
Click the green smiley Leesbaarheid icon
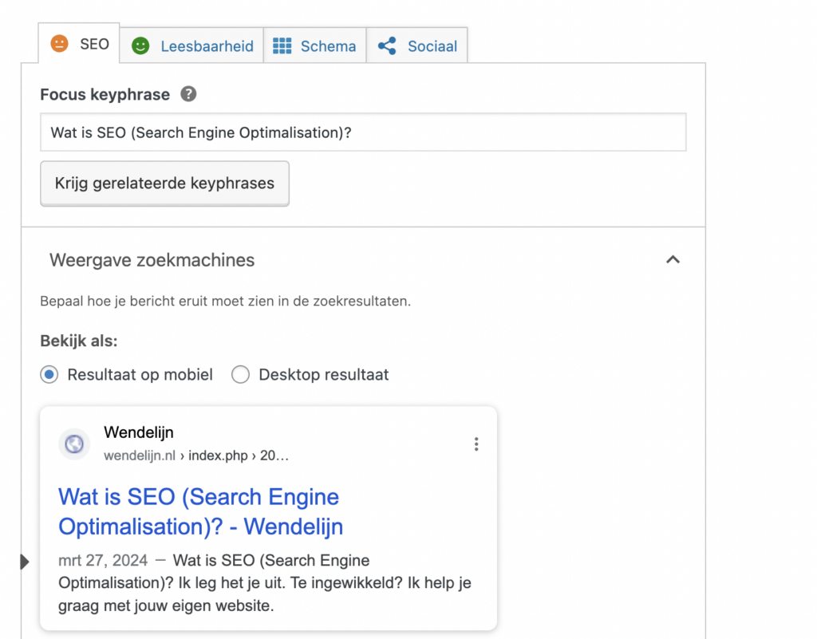pyautogui.click(x=140, y=45)
